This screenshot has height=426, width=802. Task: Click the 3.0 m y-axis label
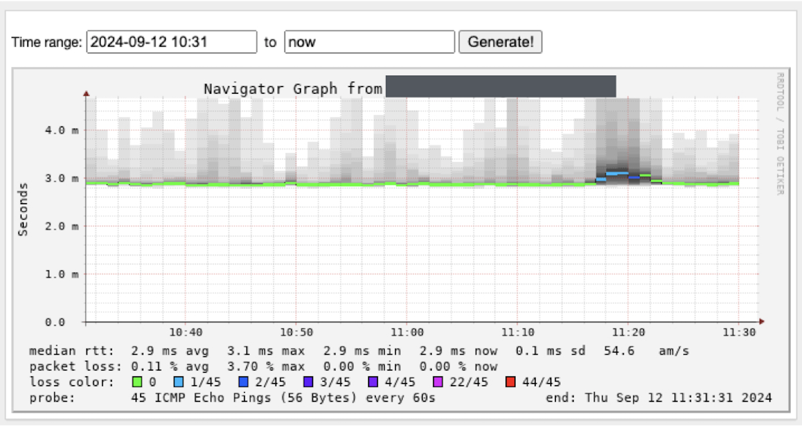pyautogui.click(x=62, y=178)
